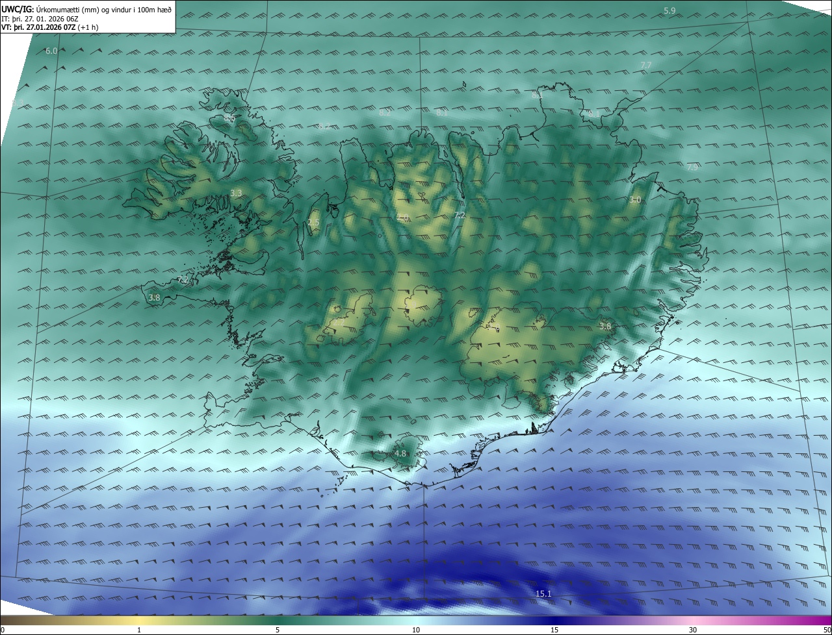Click the 'IT: þri. 27. 01. 2026 06Z' line

pyautogui.click(x=40, y=19)
